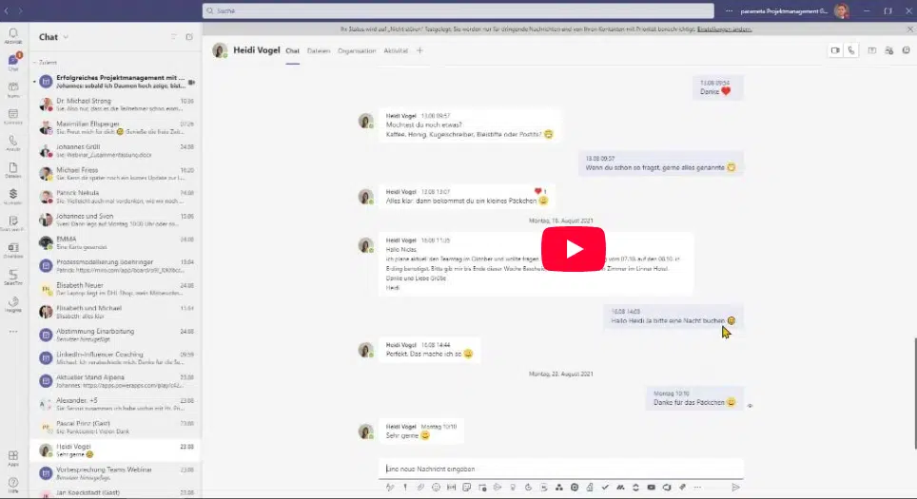Send the message with the paper plane icon

tap(735, 488)
